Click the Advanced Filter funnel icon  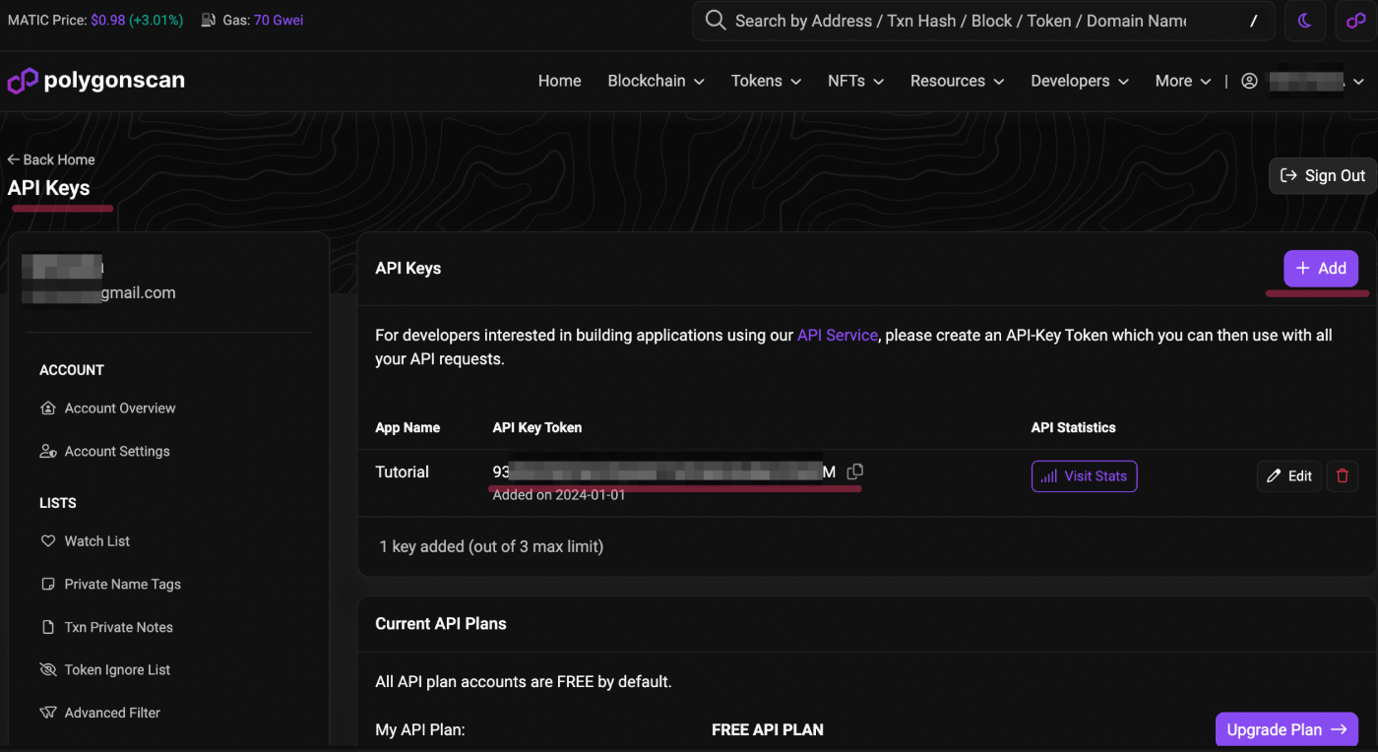[x=47, y=713]
